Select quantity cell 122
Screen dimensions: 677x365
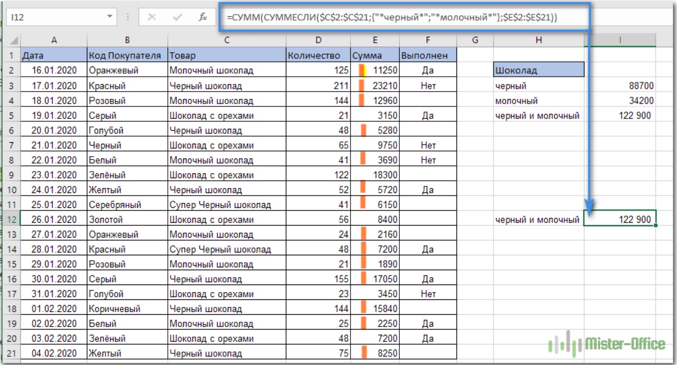click(x=318, y=175)
